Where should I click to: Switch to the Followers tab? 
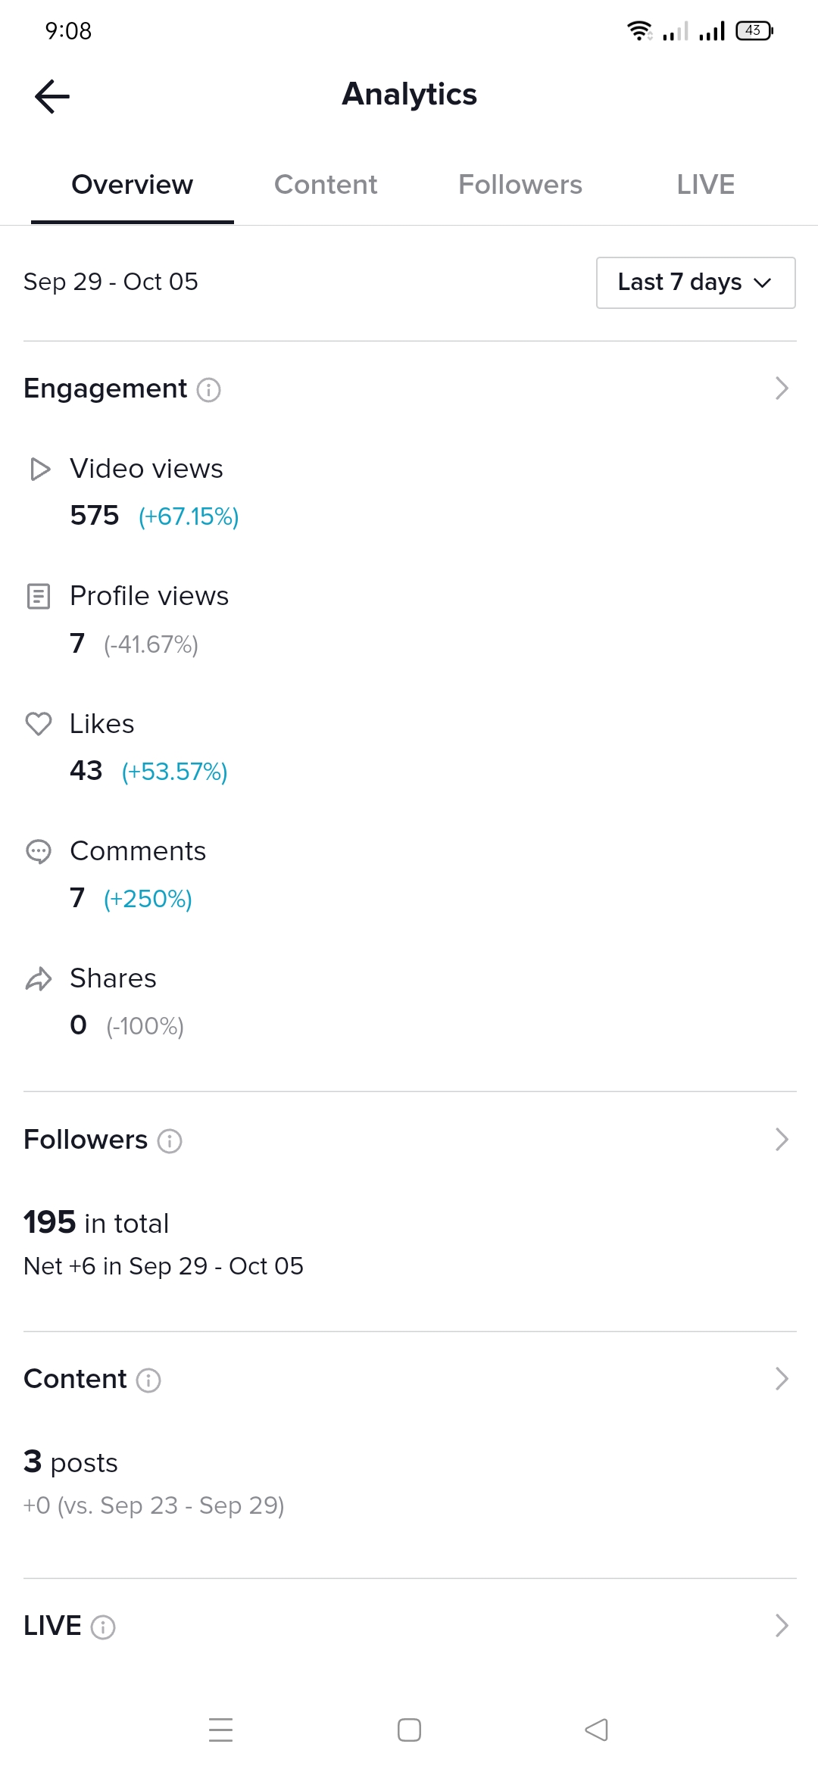[x=520, y=185]
